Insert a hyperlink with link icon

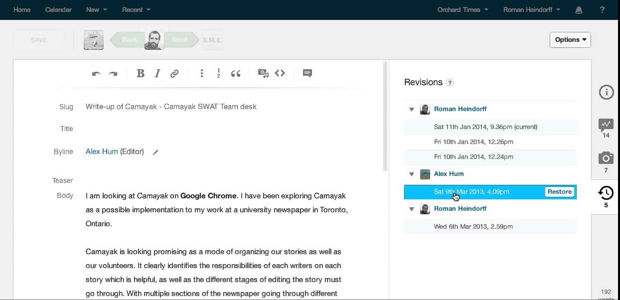pos(174,74)
